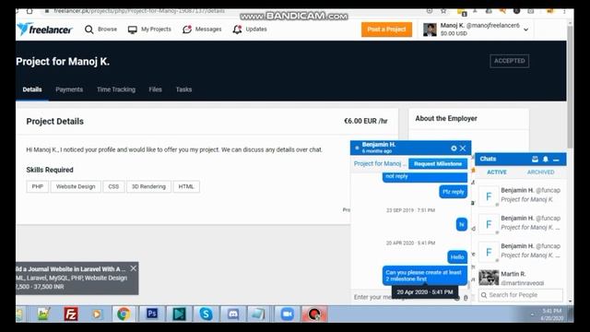Click the CSS skill tag
Viewport: 590px width, 332px height.
(113, 186)
